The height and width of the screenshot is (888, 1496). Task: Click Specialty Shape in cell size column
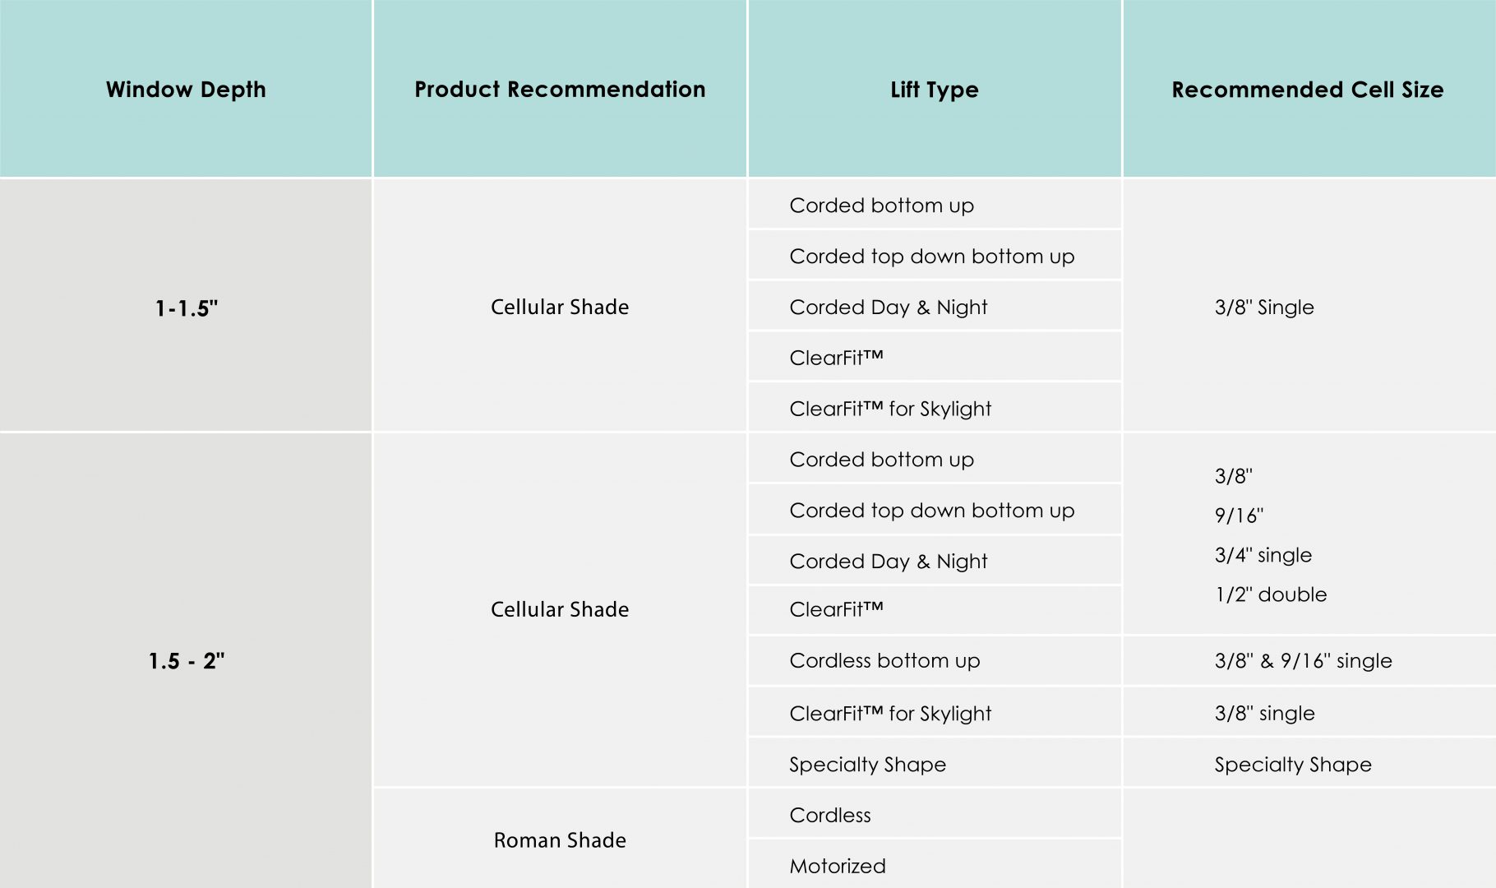click(x=1293, y=764)
